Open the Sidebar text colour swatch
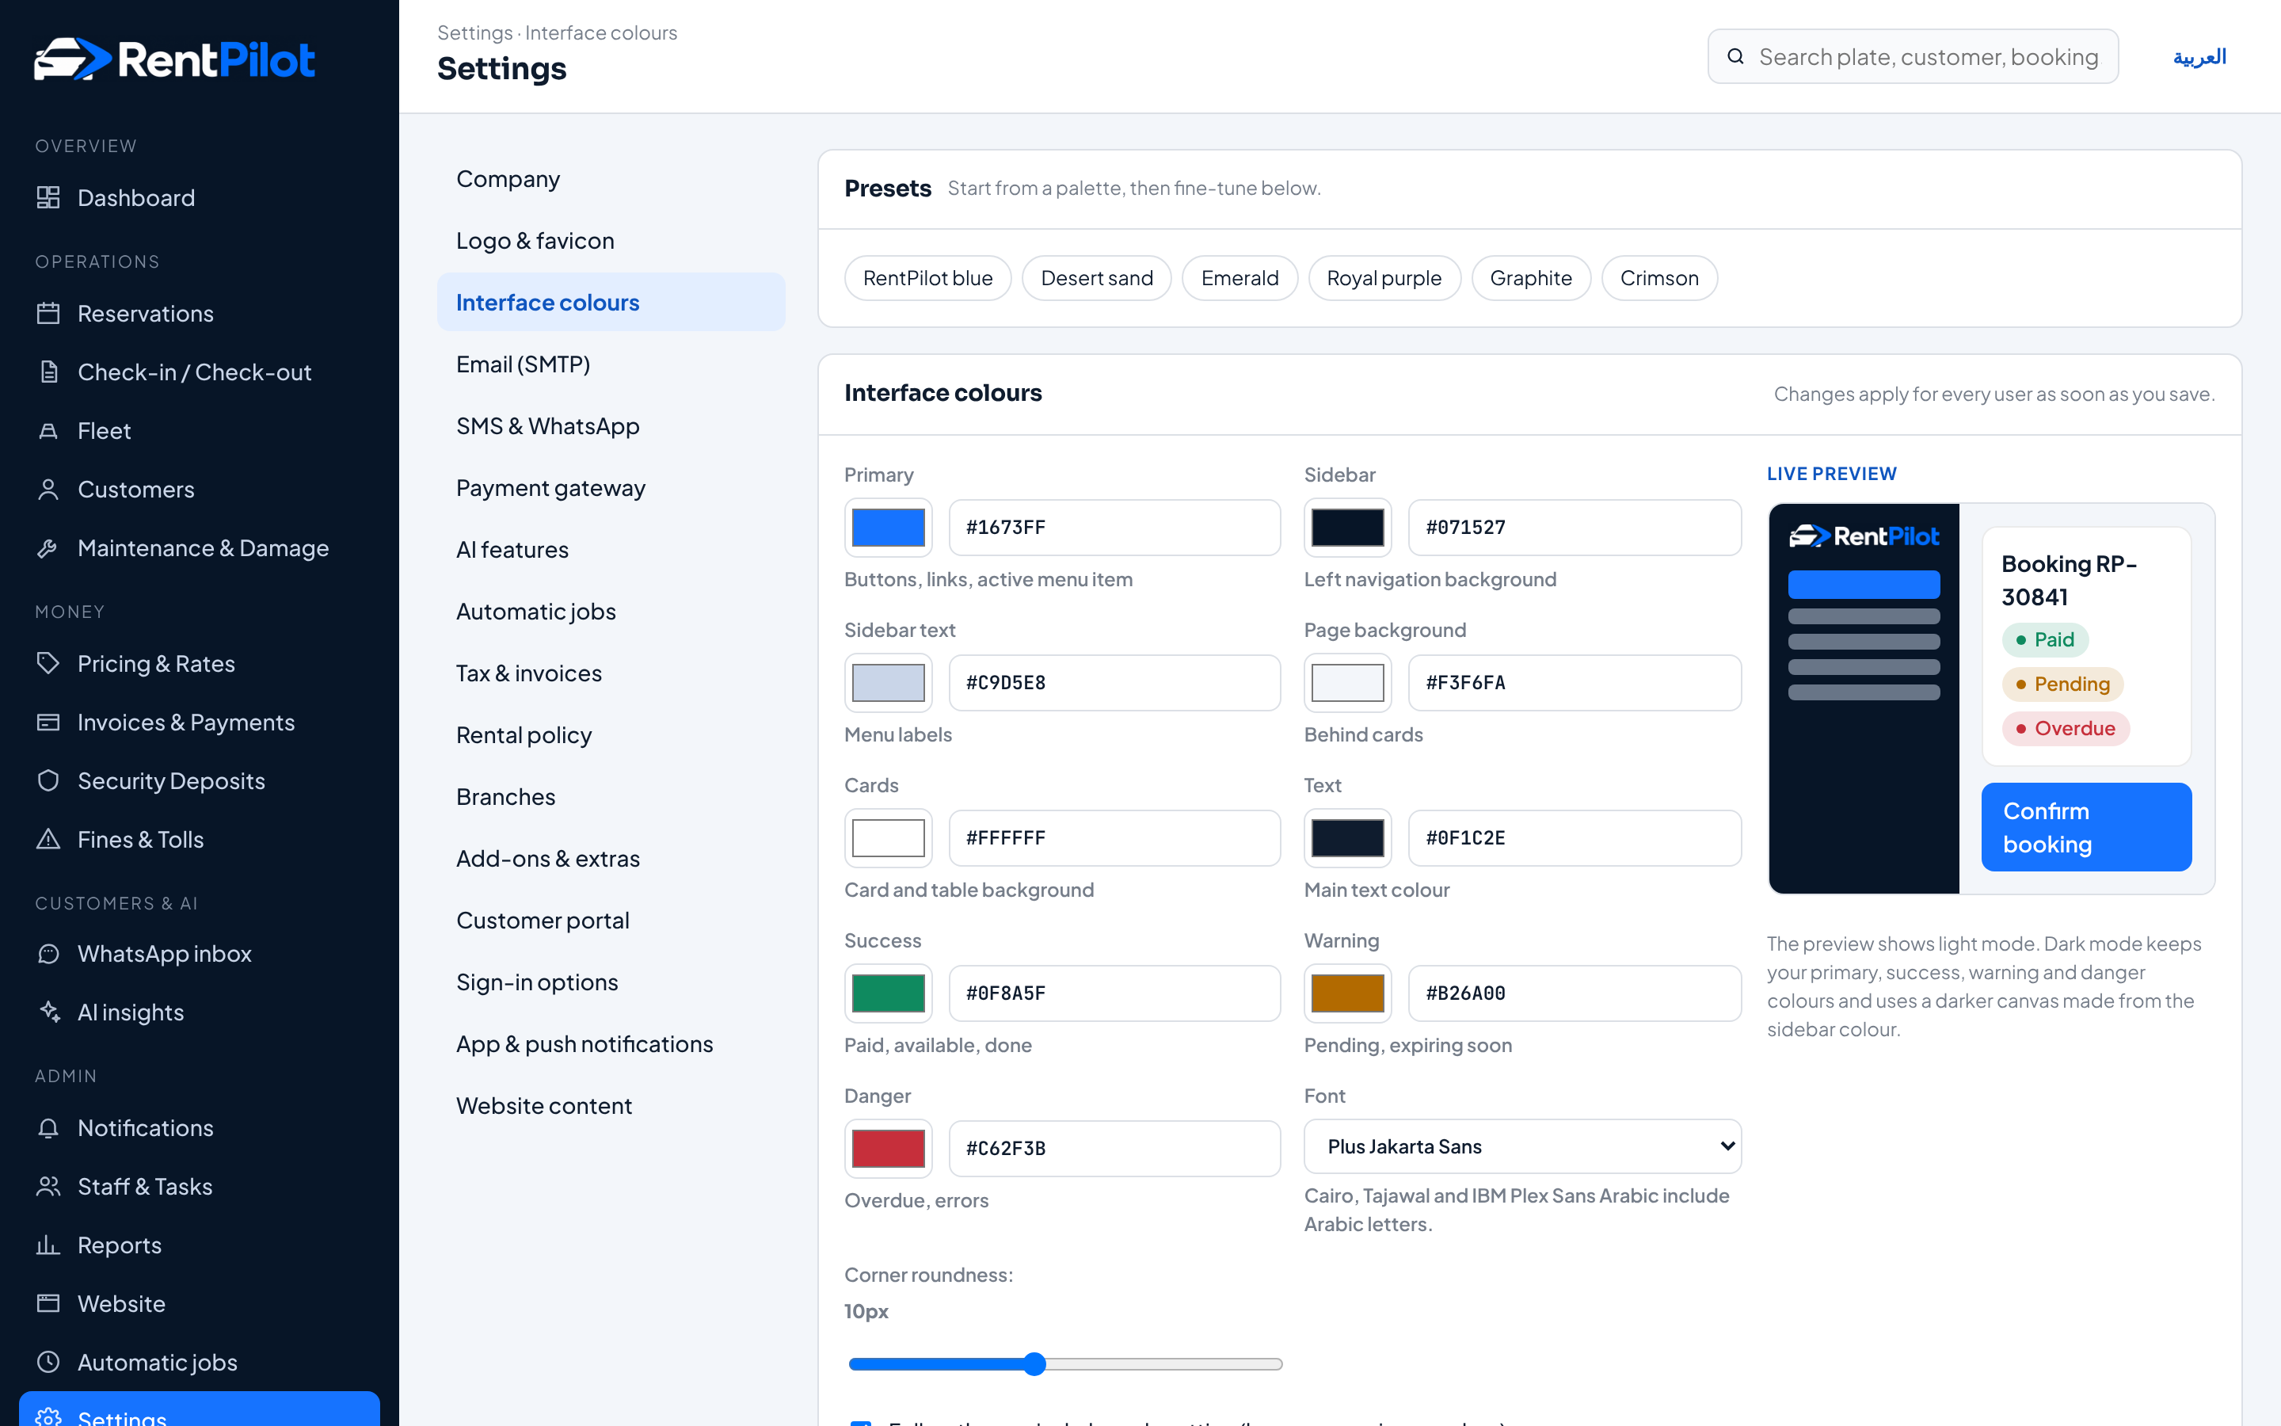 [888, 683]
